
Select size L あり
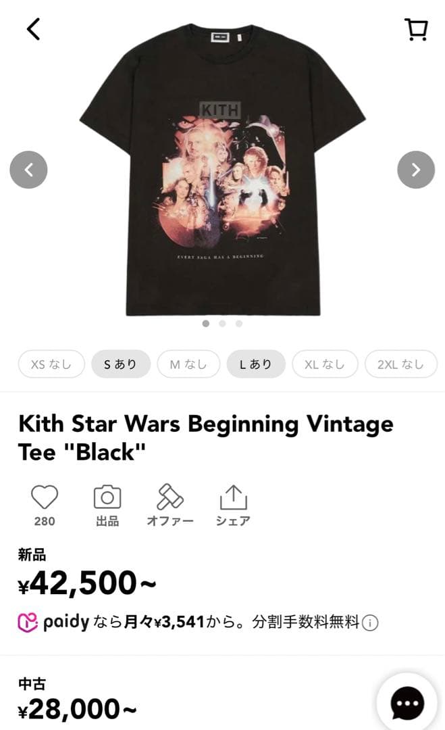pyautogui.click(x=257, y=364)
